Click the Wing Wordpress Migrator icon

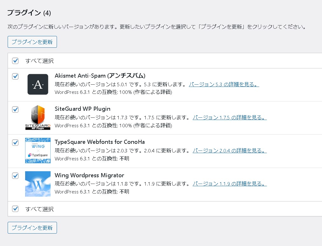[x=38, y=184]
